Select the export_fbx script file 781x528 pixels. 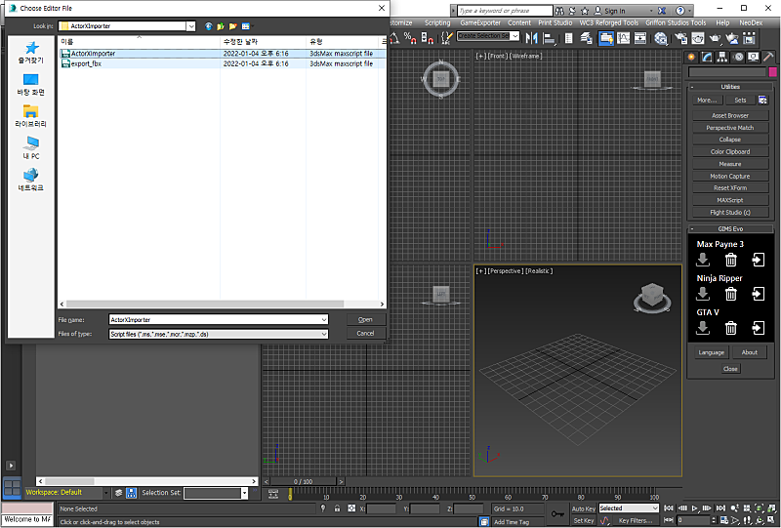[x=86, y=63]
